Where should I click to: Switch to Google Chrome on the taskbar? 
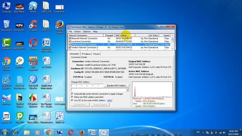point(49,133)
